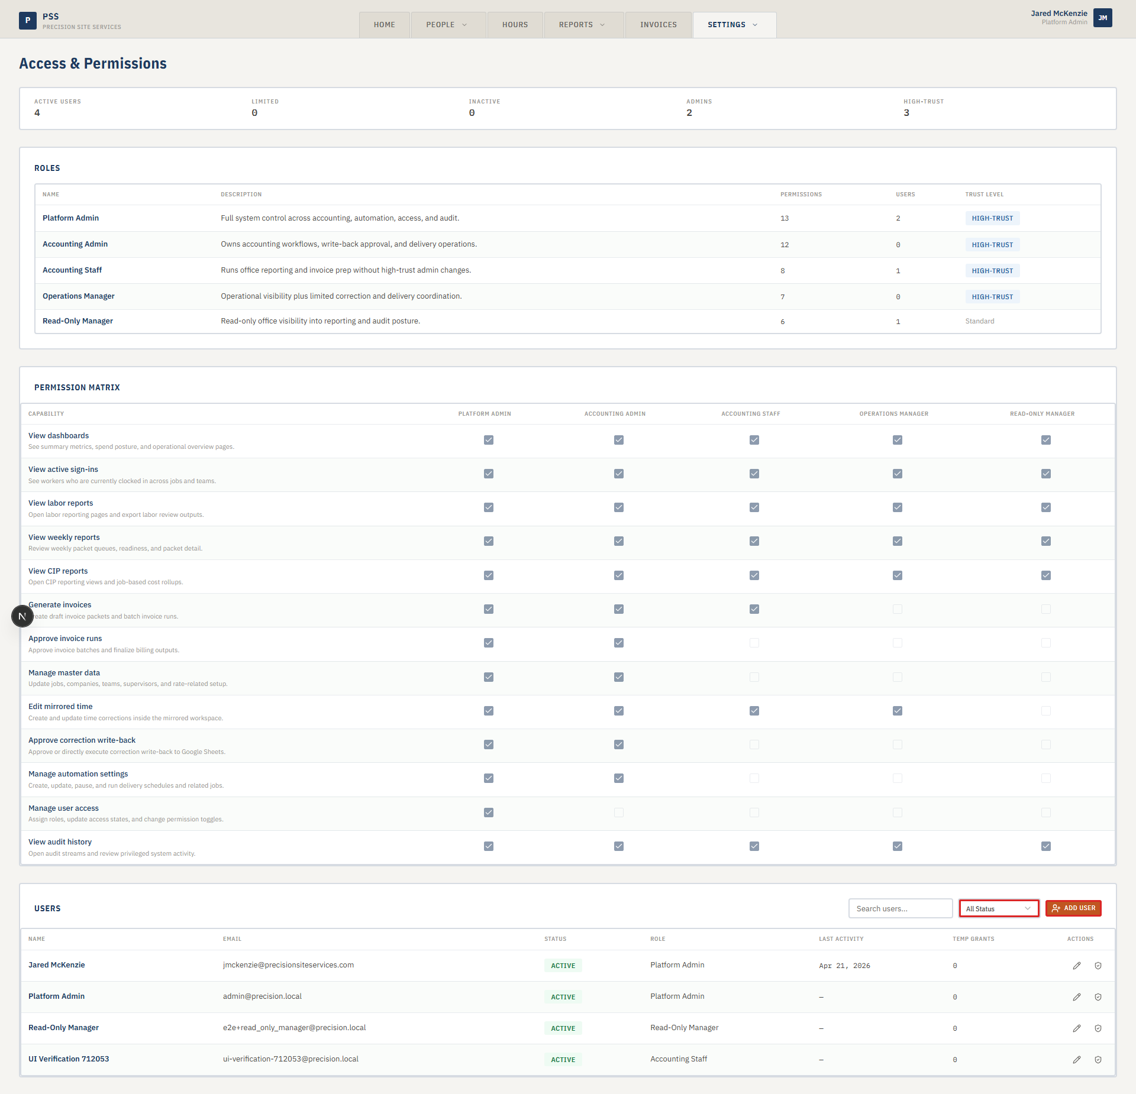Toggle Generate invoices for Operations Manager
The height and width of the screenshot is (1094, 1136).
point(898,609)
